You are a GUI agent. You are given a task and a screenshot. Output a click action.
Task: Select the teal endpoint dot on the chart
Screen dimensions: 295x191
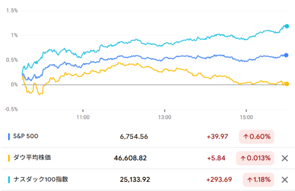(287, 26)
